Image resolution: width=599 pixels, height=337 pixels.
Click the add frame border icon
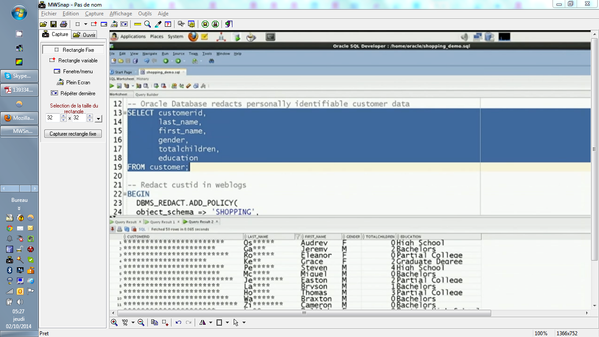(x=219, y=323)
